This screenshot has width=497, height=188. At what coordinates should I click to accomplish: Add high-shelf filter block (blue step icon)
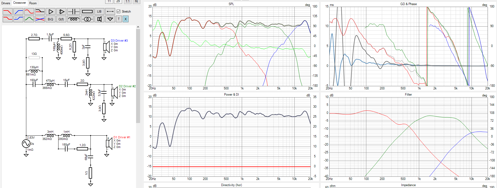pyautogui.click(x=18, y=19)
